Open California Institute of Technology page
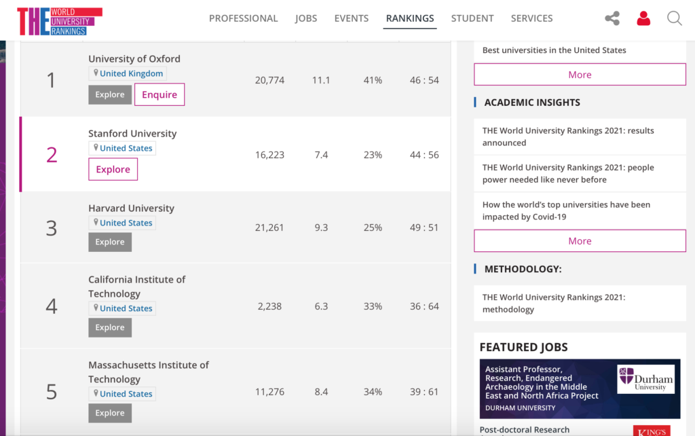 (136, 287)
